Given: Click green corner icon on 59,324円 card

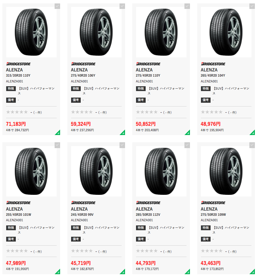Looking at the screenshot, I should (x=123, y=133).
